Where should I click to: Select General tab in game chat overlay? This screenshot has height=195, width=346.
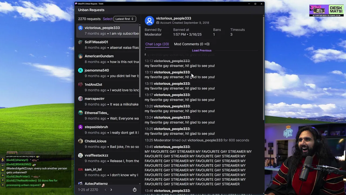coord(12,153)
